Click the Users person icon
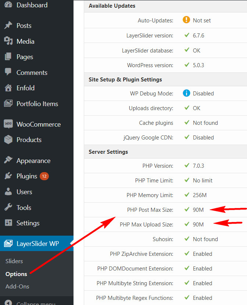The height and width of the screenshot is (305, 247). pos(8,192)
